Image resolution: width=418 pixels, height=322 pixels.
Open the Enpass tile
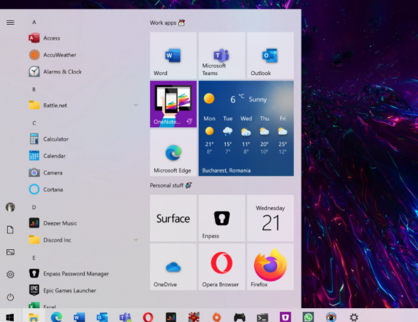click(222, 218)
